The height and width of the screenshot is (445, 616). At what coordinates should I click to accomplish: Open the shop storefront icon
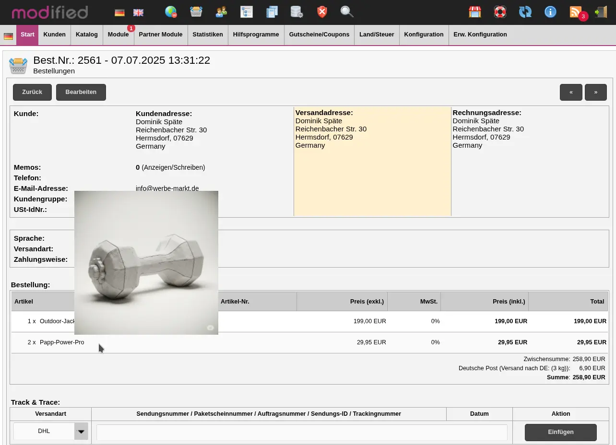click(475, 12)
